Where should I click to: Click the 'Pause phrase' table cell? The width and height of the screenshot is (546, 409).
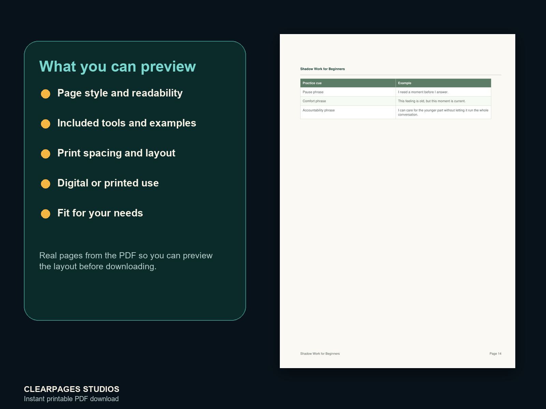coord(348,92)
